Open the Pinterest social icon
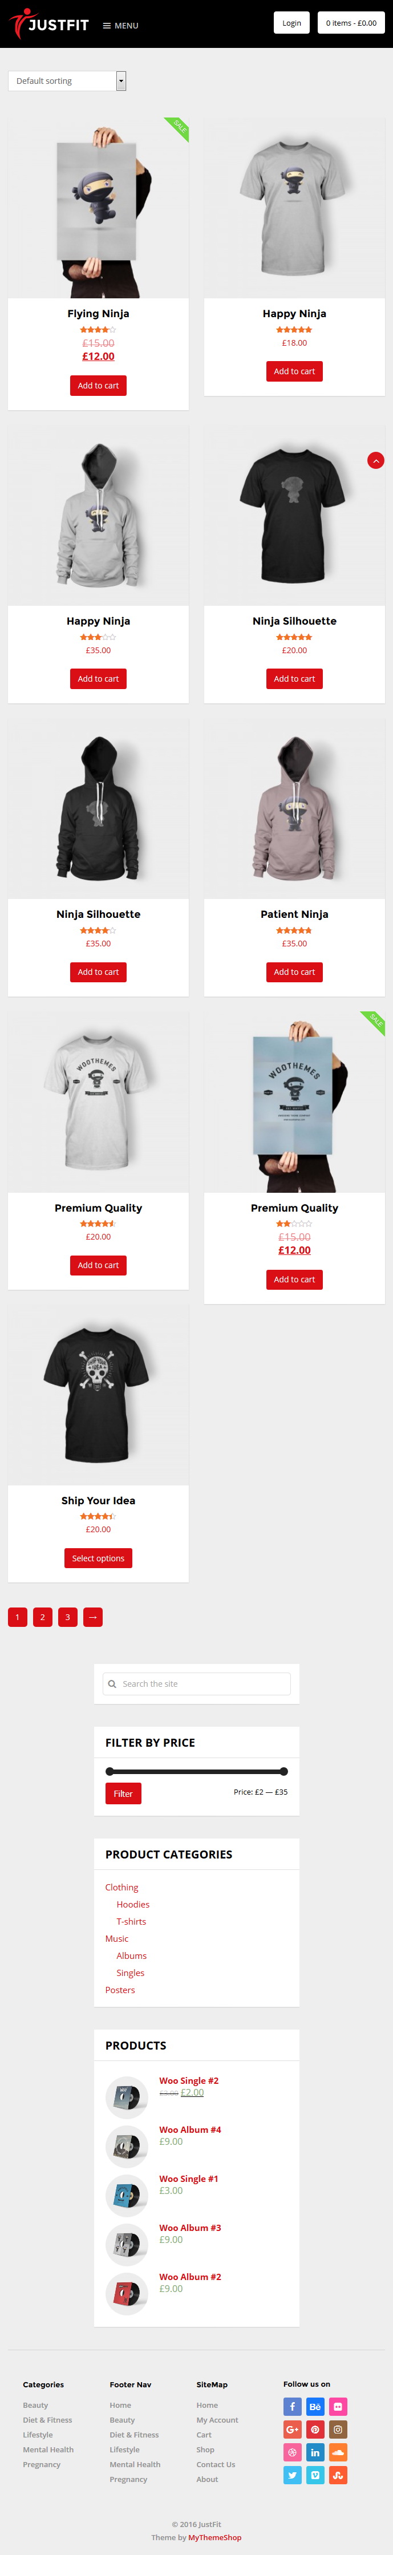Viewport: 393px width, 2555px height. (315, 2429)
